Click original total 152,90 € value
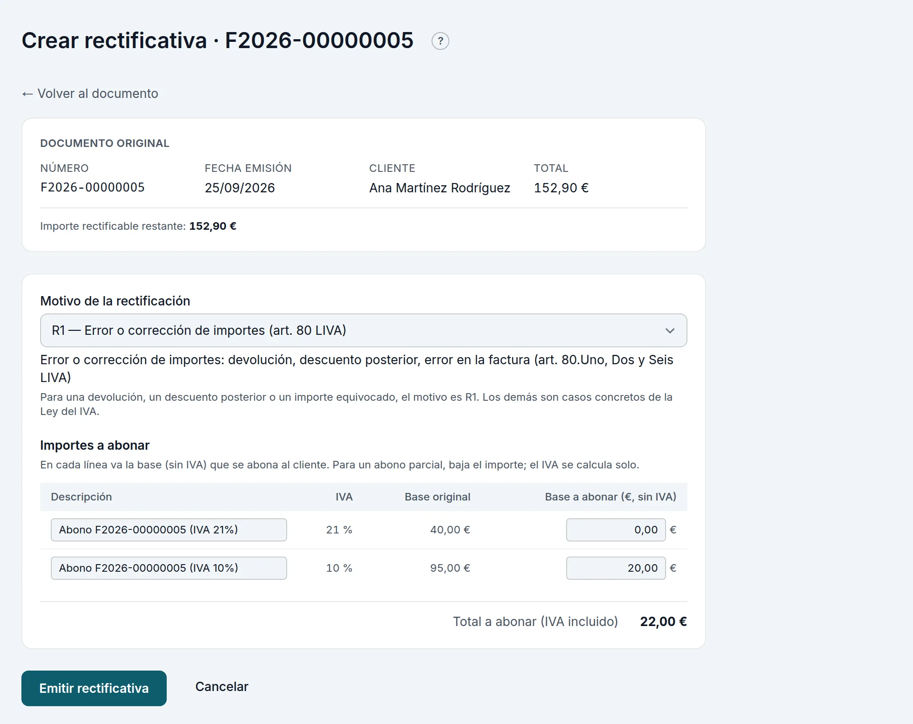This screenshot has height=724, width=913. (x=561, y=188)
